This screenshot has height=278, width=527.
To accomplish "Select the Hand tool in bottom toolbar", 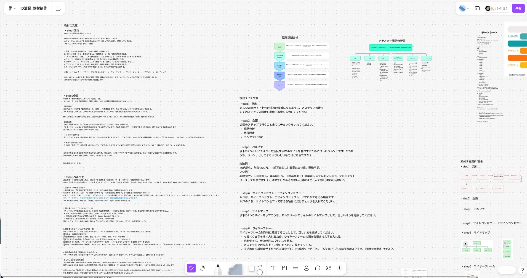I will click(x=202, y=268).
